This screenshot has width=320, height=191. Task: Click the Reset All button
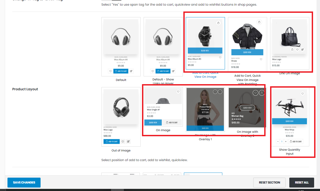(302, 182)
